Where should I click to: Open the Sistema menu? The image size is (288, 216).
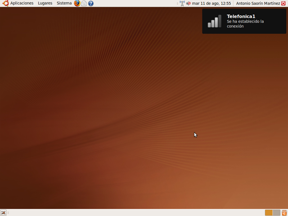(x=64, y=3)
